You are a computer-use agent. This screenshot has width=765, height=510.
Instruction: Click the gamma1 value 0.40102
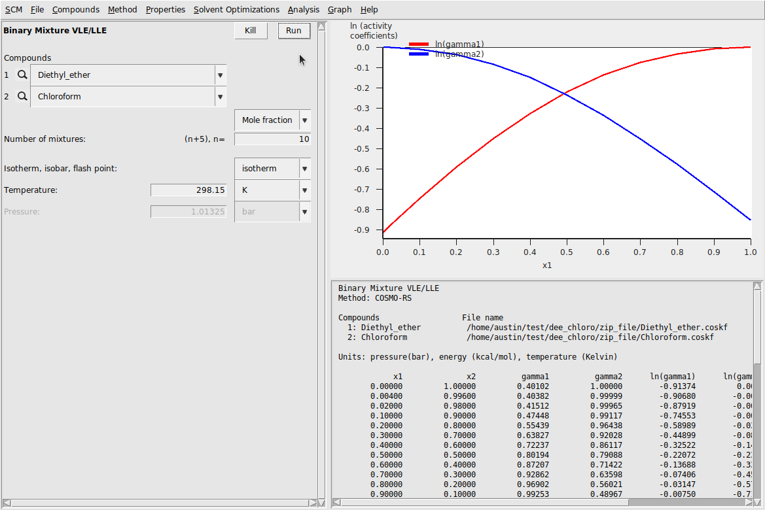pyautogui.click(x=533, y=386)
